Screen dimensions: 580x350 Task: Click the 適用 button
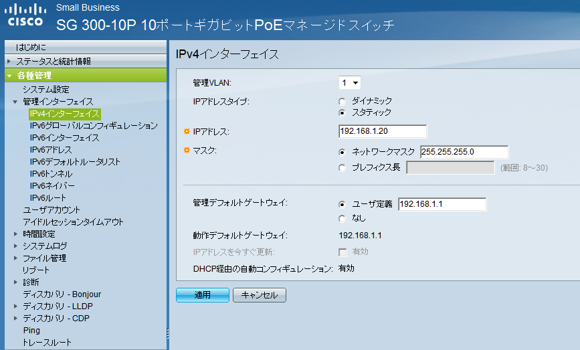click(203, 295)
